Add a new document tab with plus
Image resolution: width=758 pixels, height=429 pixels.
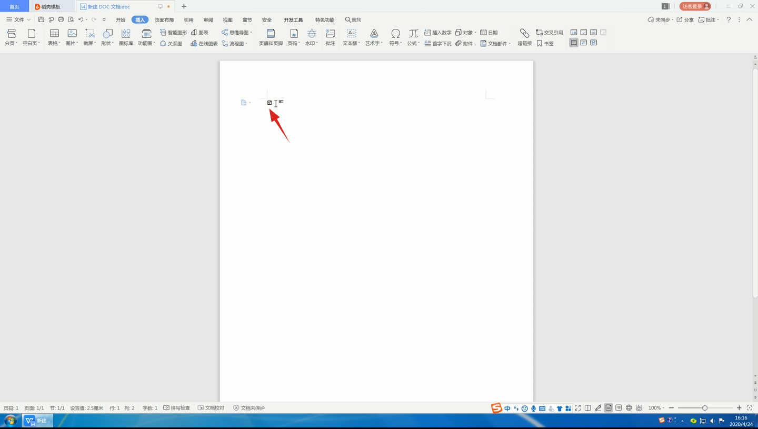tap(184, 6)
